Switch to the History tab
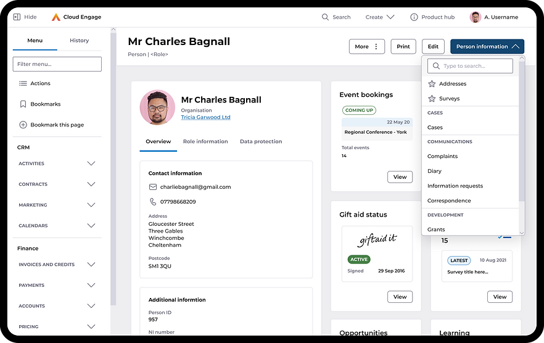 [x=80, y=41]
